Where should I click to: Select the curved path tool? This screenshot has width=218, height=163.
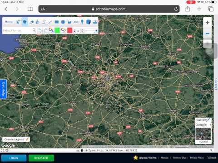tap(44, 22)
